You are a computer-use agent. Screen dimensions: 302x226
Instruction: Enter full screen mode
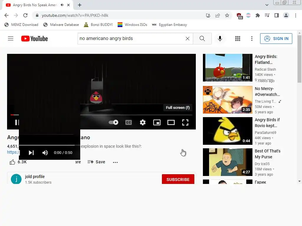pos(185,122)
